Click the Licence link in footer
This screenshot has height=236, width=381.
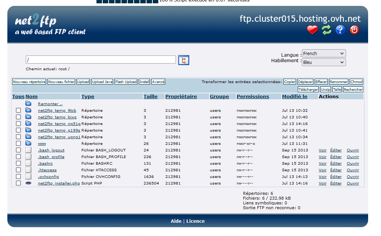pos(195,221)
